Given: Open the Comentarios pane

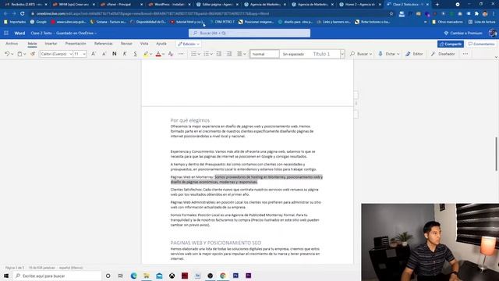Looking at the screenshot, I should (x=482, y=44).
